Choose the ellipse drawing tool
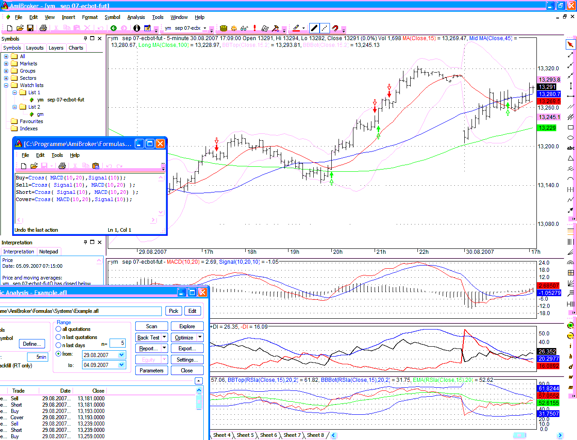The width and height of the screenshot is (577, 440). tap(570, 137)
